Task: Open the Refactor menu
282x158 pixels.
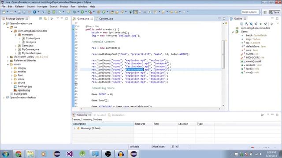Action: point(19,7)
